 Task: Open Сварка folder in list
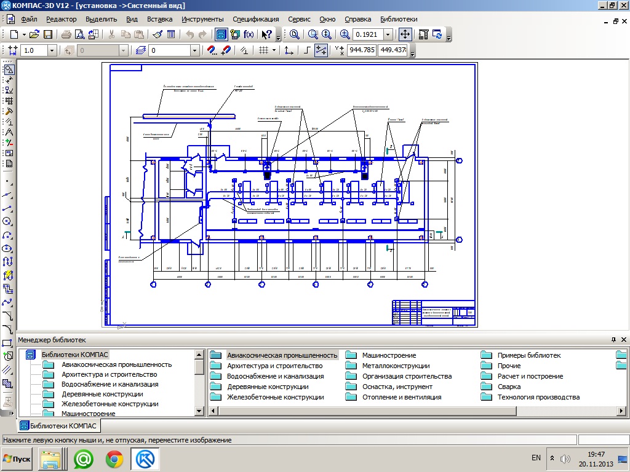pos(509,387)
